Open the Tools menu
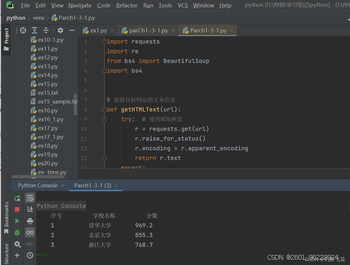Screen dimensions: 350x265 (x=165, y=5)
